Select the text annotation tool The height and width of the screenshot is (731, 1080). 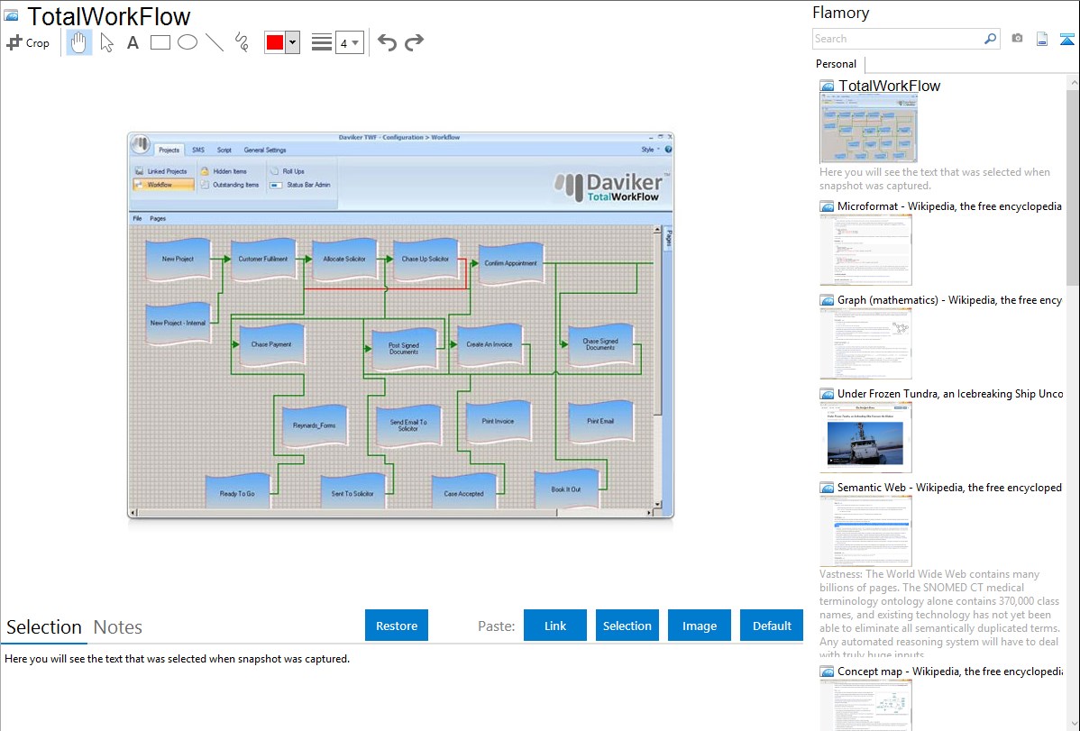pos(133,42)
